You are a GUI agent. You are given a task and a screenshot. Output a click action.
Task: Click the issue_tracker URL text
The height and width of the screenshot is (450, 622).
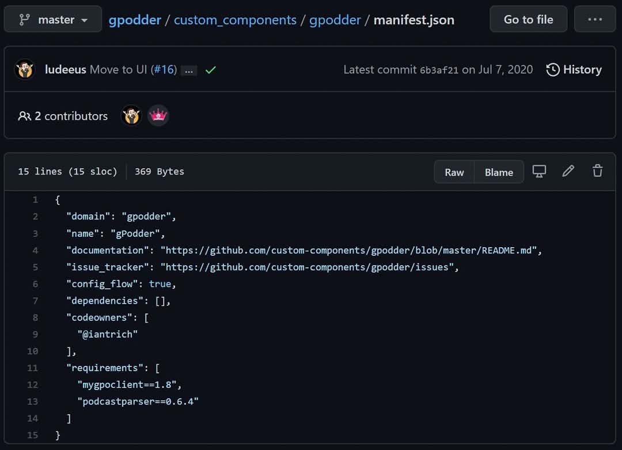pos(308,267)
